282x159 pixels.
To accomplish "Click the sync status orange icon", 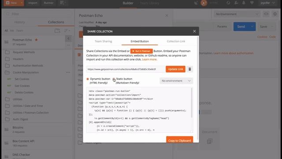I will point(204,3).
